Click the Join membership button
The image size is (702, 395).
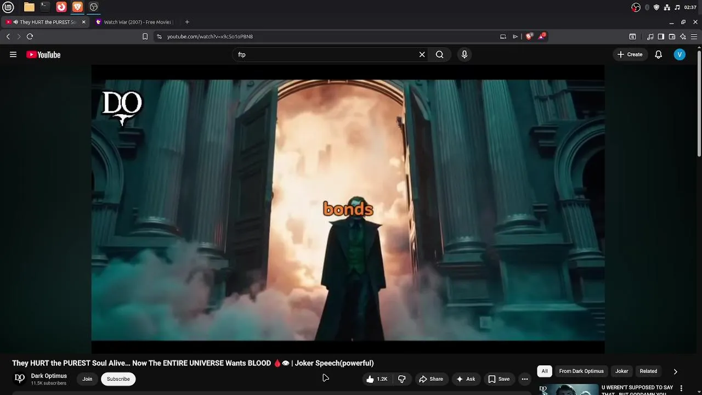pos(87,379)
